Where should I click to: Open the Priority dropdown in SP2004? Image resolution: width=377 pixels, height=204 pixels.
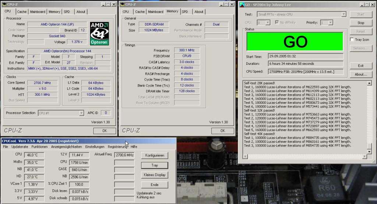(x=331, y=22)
